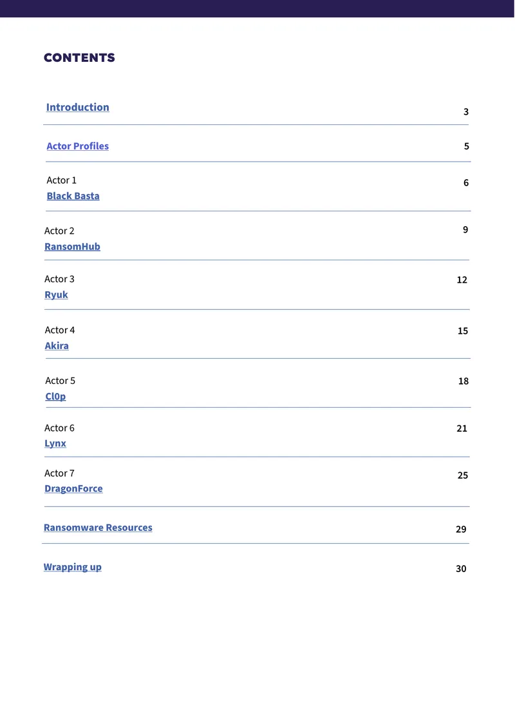Screen dimensions: 515x728
Task: Open the DragonForce link
Action: 73,488
